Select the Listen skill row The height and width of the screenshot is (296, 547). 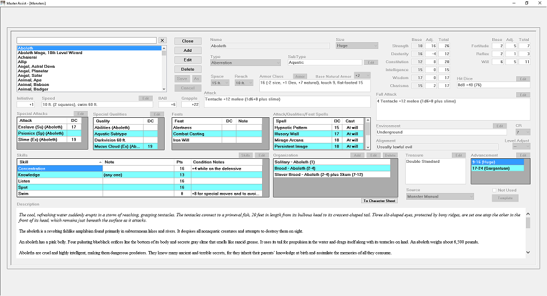click(140, 181)
